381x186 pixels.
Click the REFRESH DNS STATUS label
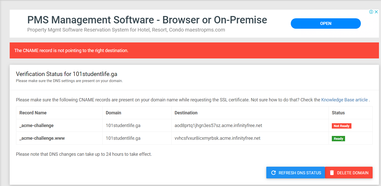pos(300,173)
